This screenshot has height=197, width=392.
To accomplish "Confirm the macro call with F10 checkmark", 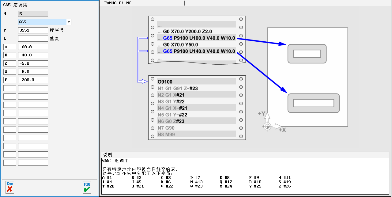I will (x=87, y=187).
